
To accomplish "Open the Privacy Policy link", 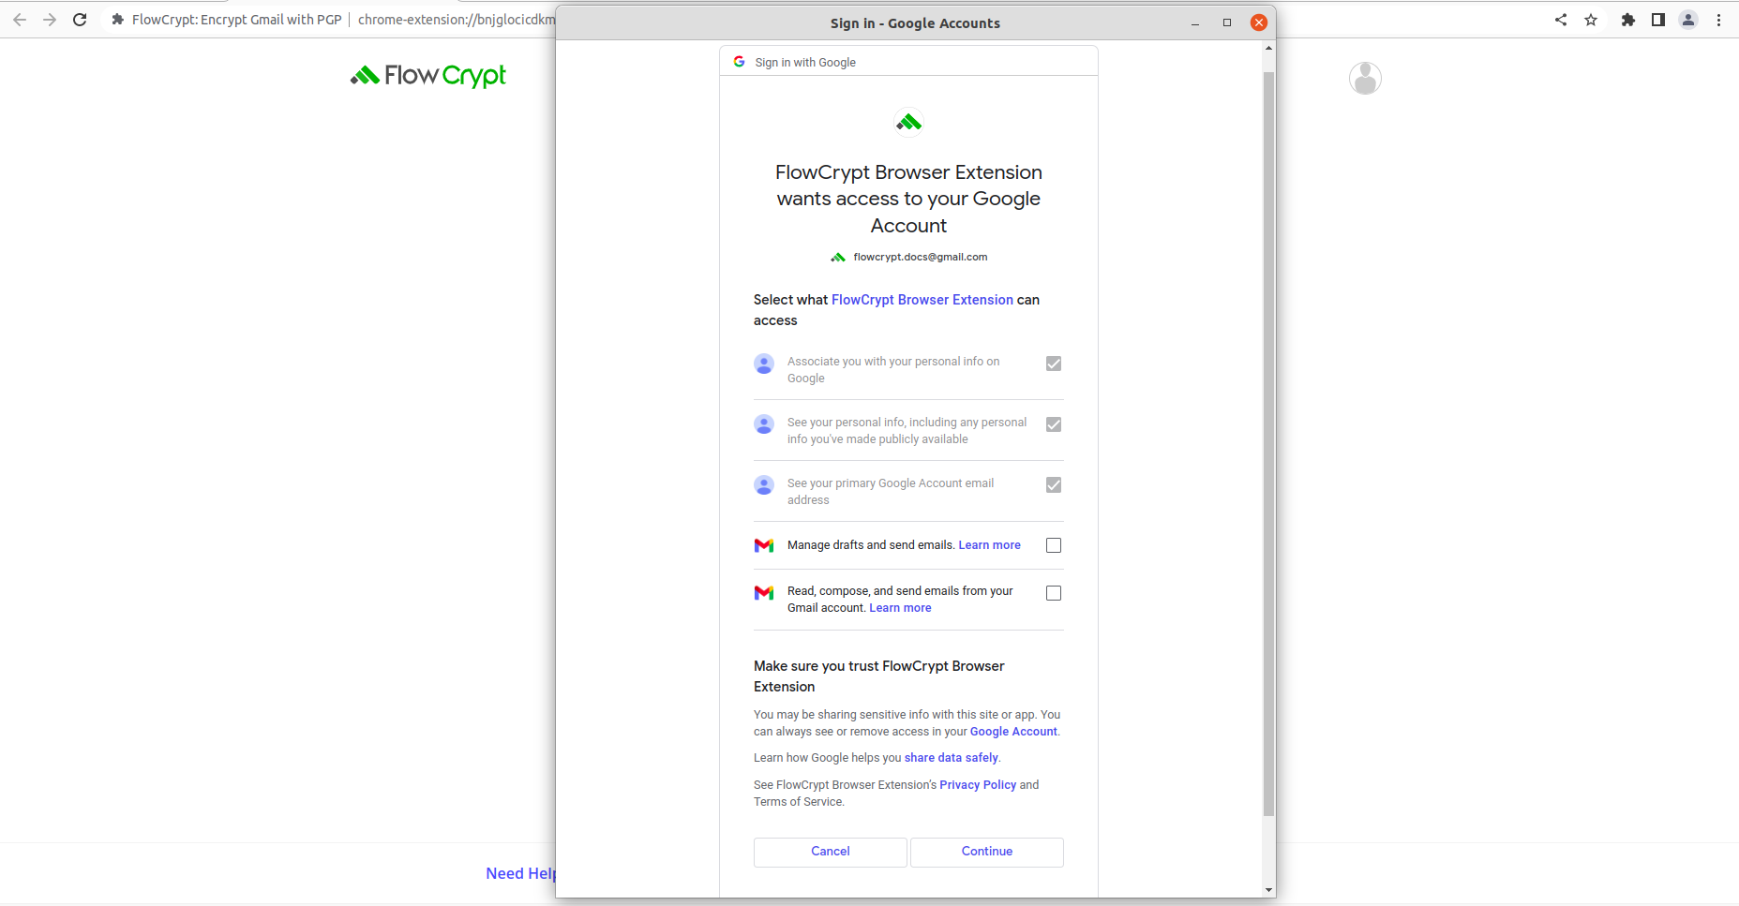I will (x=978, y=785).
